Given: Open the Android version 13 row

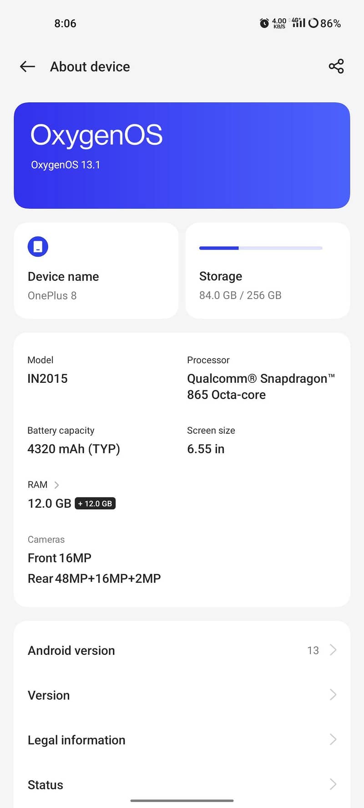Looking at the screenshot, I should 182,650.
